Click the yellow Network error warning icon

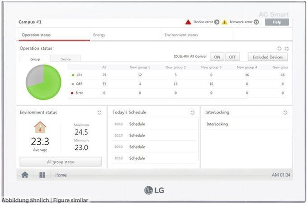pos(224,22)
